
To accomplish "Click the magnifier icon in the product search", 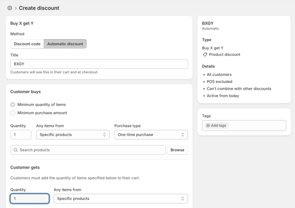I will [x=16, y=150].
